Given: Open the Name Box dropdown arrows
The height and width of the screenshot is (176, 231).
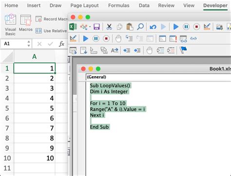Looking at the screenshot, I should click(x=29, y=43).
